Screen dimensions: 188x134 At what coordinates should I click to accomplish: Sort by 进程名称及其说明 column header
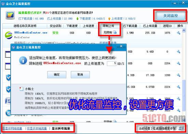pyautogui.click(x=25, y=26)
